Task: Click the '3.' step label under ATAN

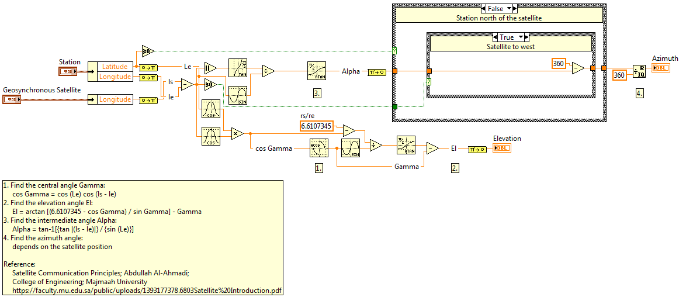Action: click(317, 92)
